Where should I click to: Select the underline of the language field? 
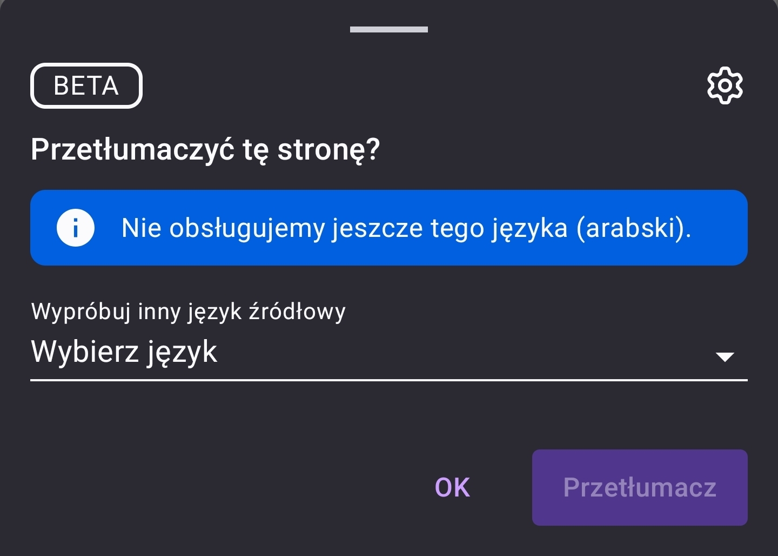point(388,380)
